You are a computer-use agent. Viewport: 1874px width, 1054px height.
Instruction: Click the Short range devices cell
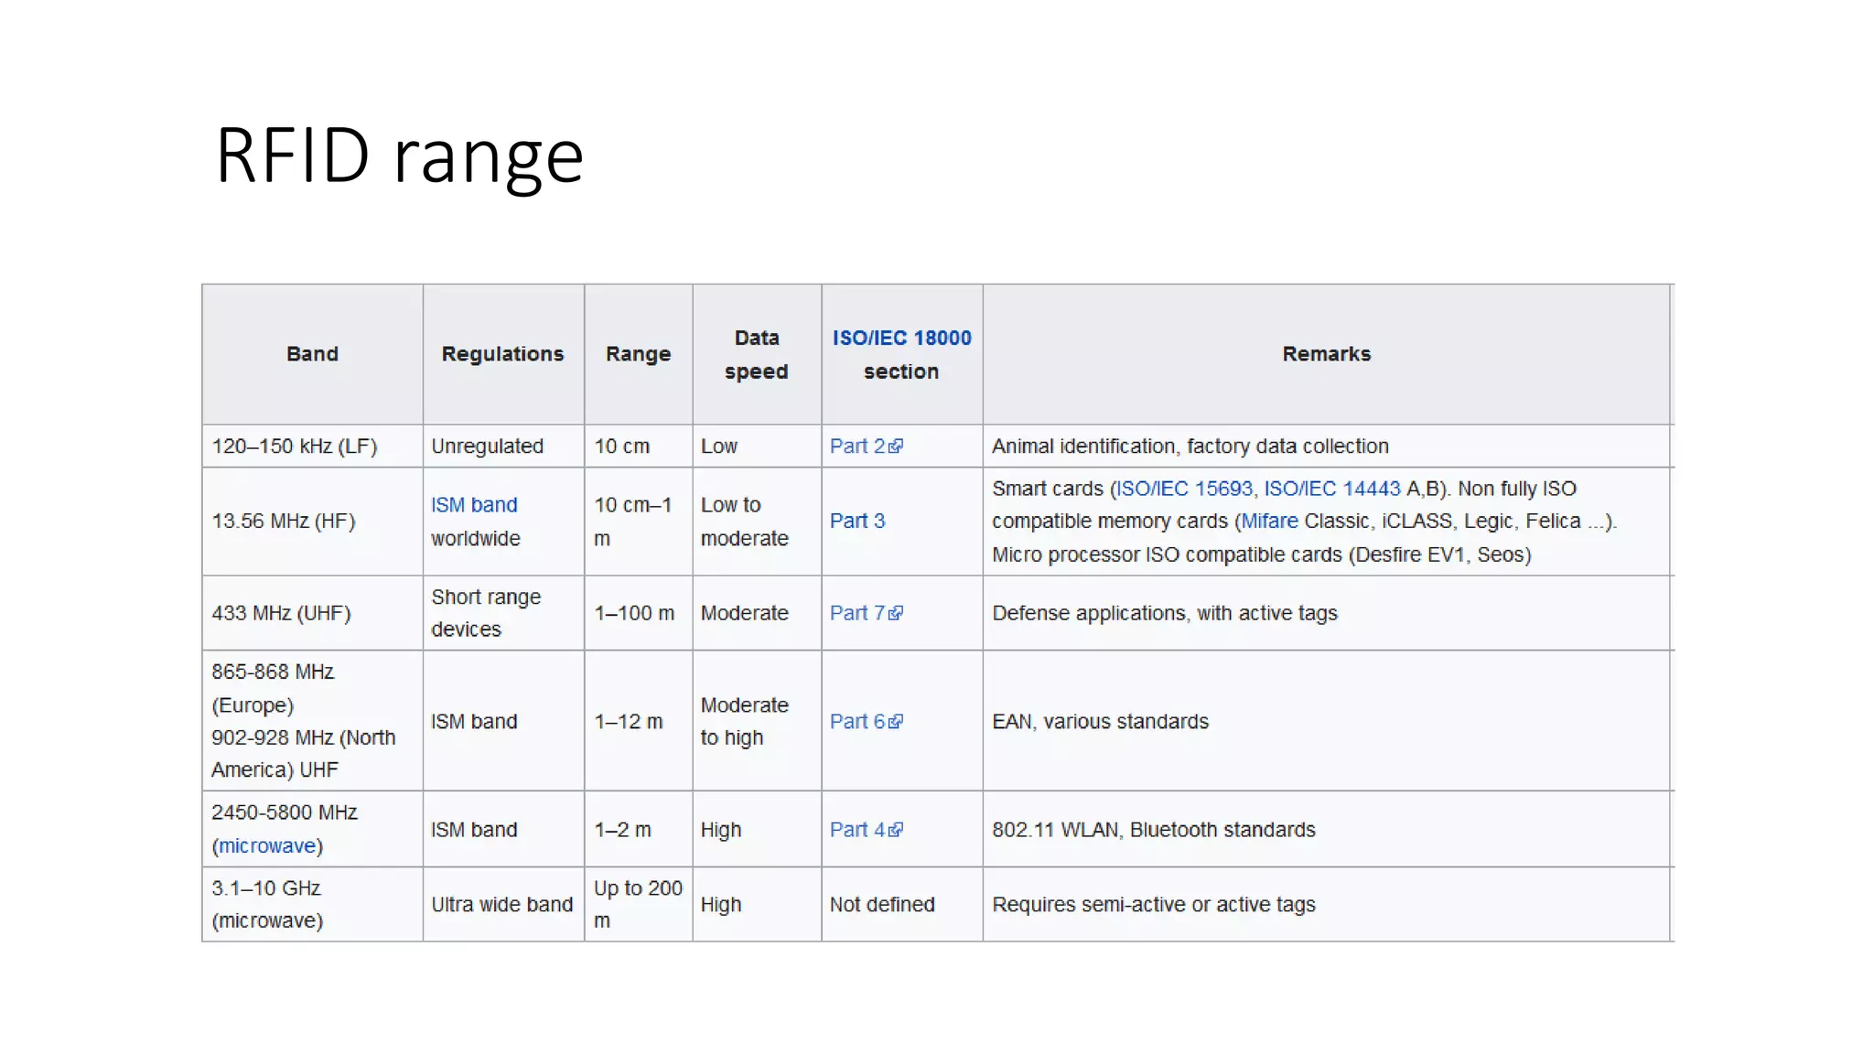pos(503,613)
